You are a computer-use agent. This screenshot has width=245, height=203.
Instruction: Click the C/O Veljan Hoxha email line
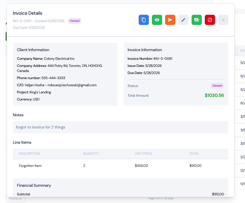point(57,85)
